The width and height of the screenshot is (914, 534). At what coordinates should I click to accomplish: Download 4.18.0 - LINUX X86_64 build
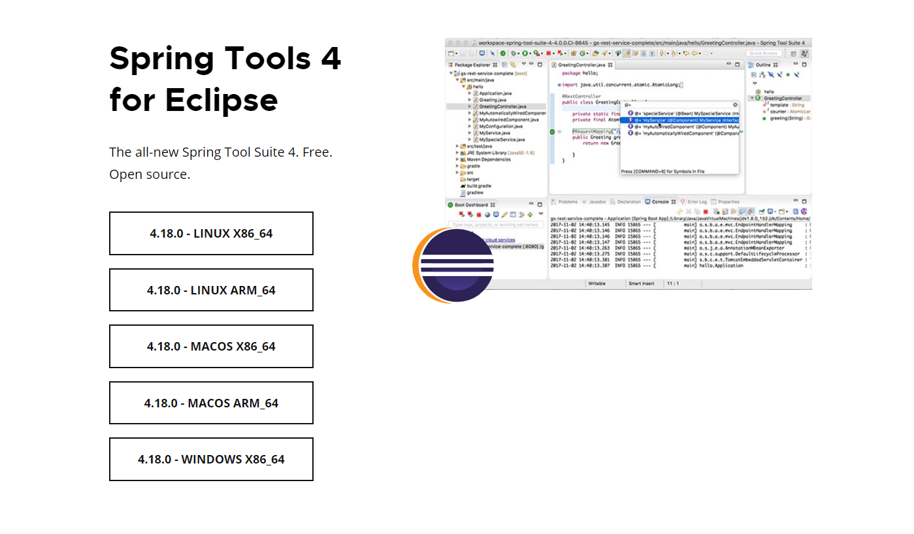point(211,233)
